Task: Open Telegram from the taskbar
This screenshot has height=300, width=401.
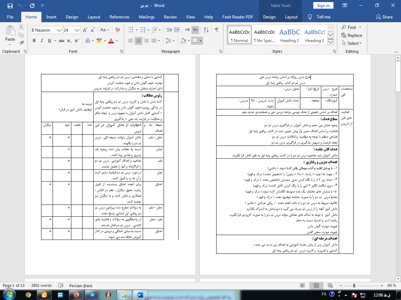Action: click(92, 294)
